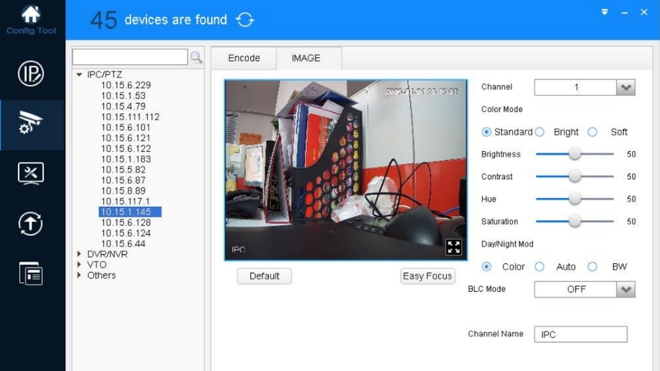Adjust the Contrast slider handle
The image size is (660, 371).
click(x=574, y=176)
